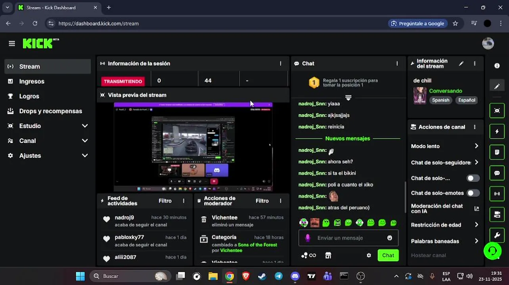Image resolution: width=509 pixels, height=285 pixels.
Task: Open the Acciones de canal three-dot menu
Action: (x=475, y=127)
